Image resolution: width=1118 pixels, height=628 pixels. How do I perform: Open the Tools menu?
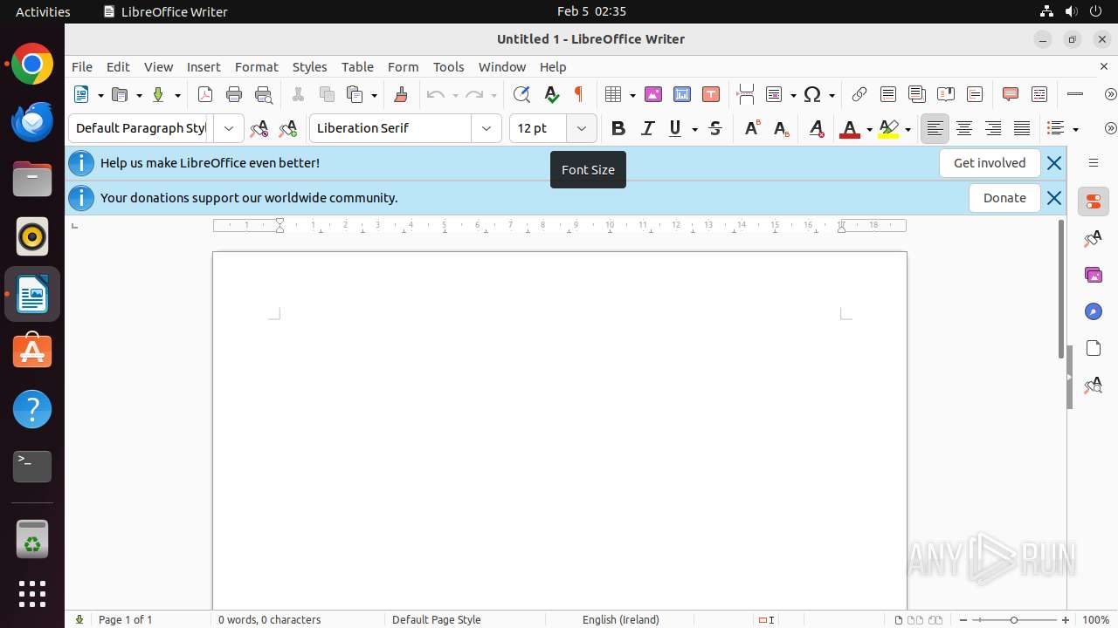click(x=449, y=67)
